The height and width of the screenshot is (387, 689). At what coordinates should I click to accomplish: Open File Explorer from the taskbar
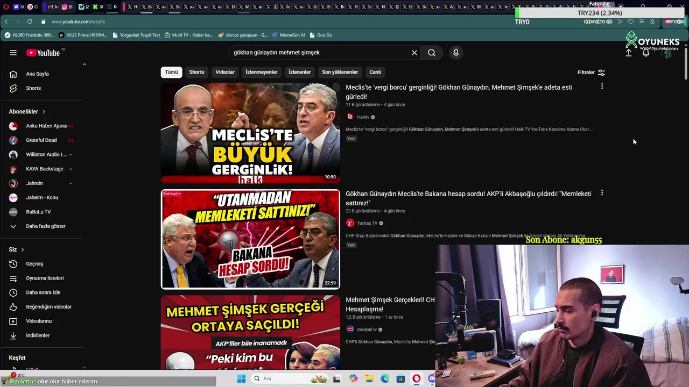[x=369, y=378]
